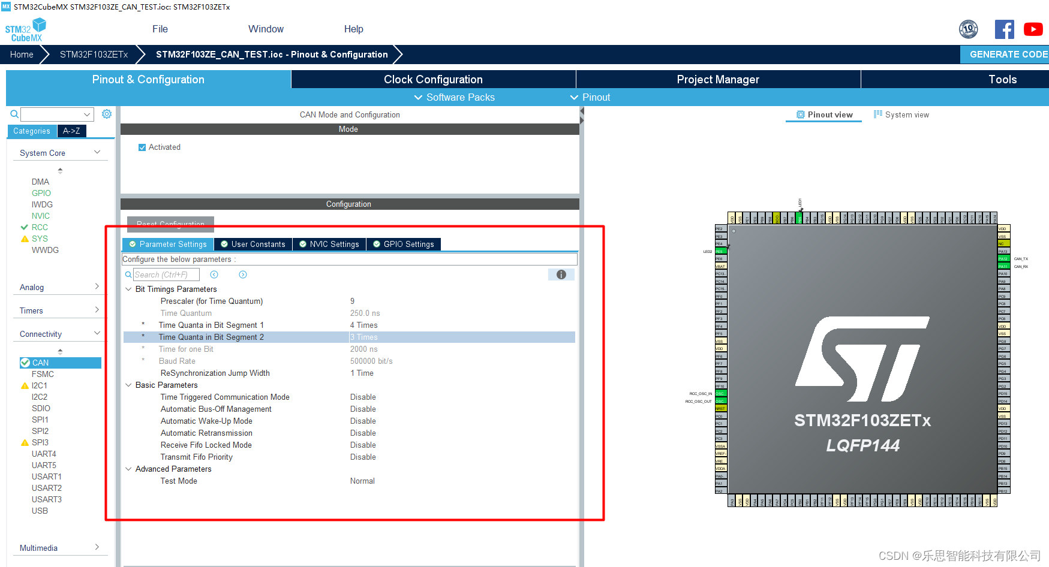Open the YouTube icon link

[x=1033, y=29]
